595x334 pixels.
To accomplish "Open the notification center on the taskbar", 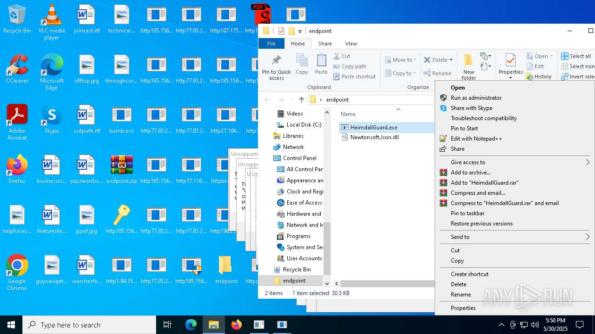I will [580, 325].
